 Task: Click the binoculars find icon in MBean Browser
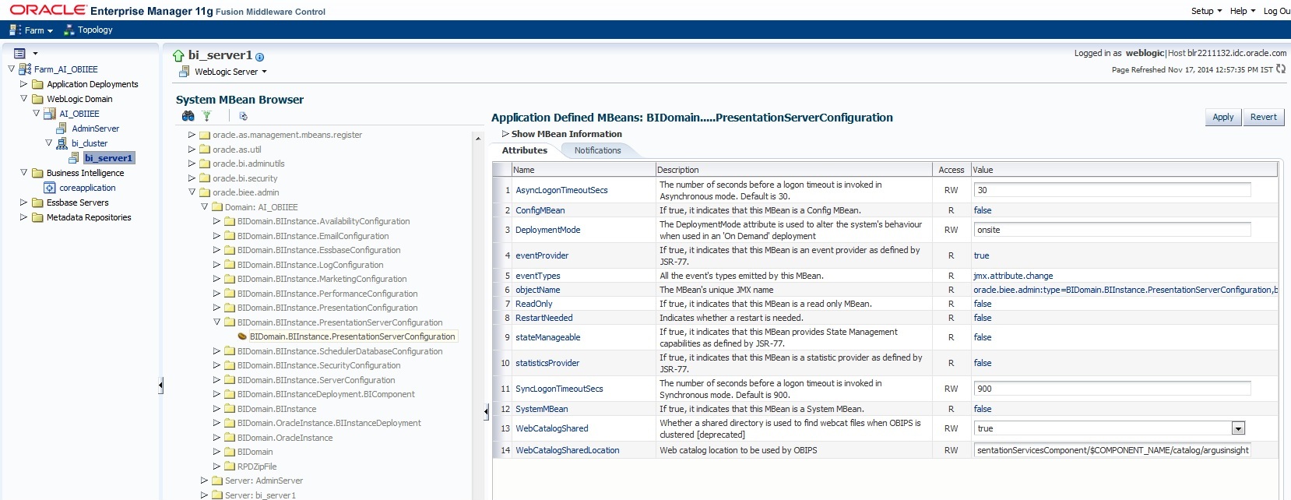point(188,116)
